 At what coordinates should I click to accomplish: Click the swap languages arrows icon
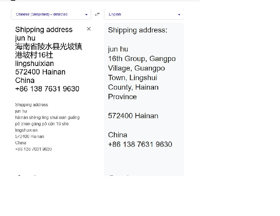coord(97,14)
